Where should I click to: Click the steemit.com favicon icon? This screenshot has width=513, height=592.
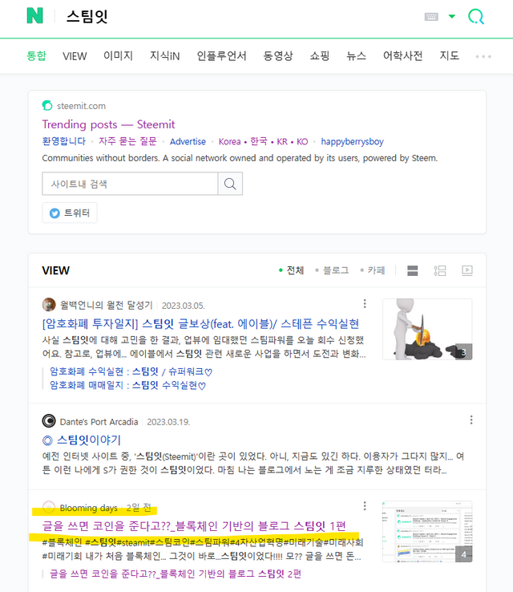pyautogui.click(x=47, y=106)
